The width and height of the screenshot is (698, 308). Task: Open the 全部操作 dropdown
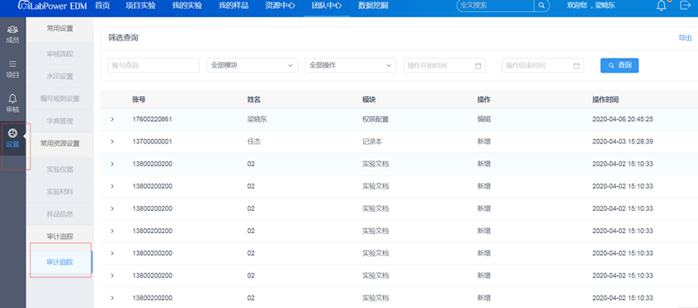pyautogui.click(x=351, y=65)
